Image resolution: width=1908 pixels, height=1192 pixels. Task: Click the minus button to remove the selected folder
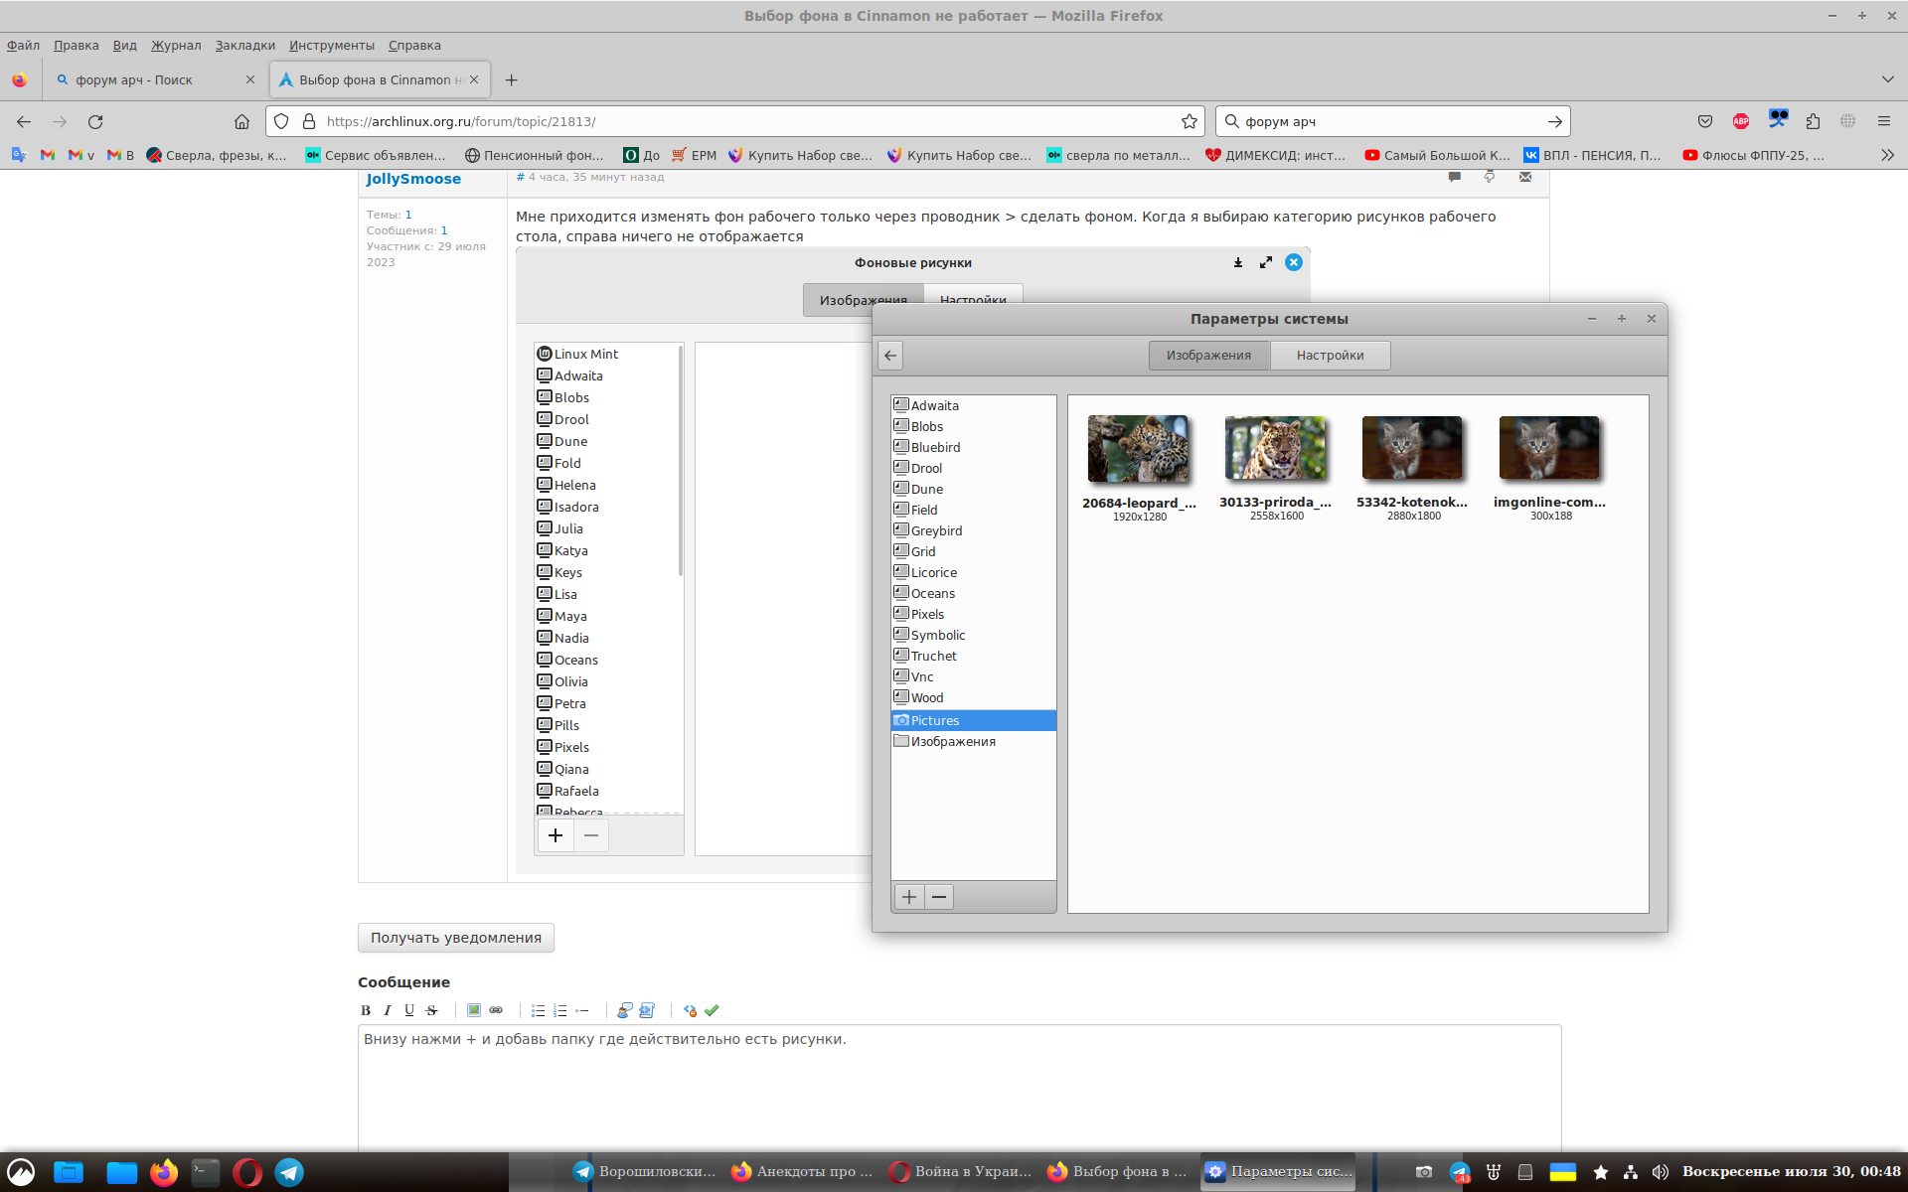(939, 897)
